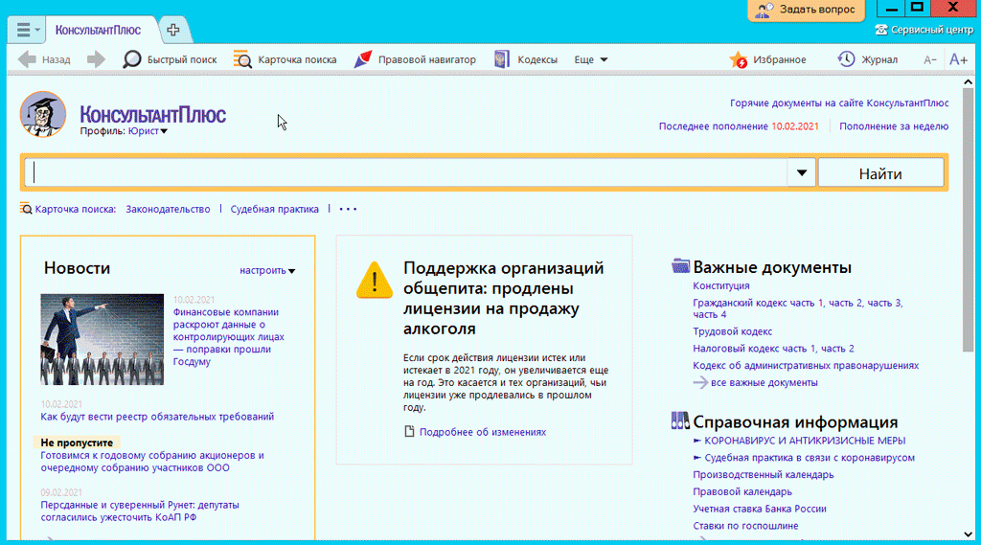Click document icon beside Подробнее об изменениях

(409, 432)
